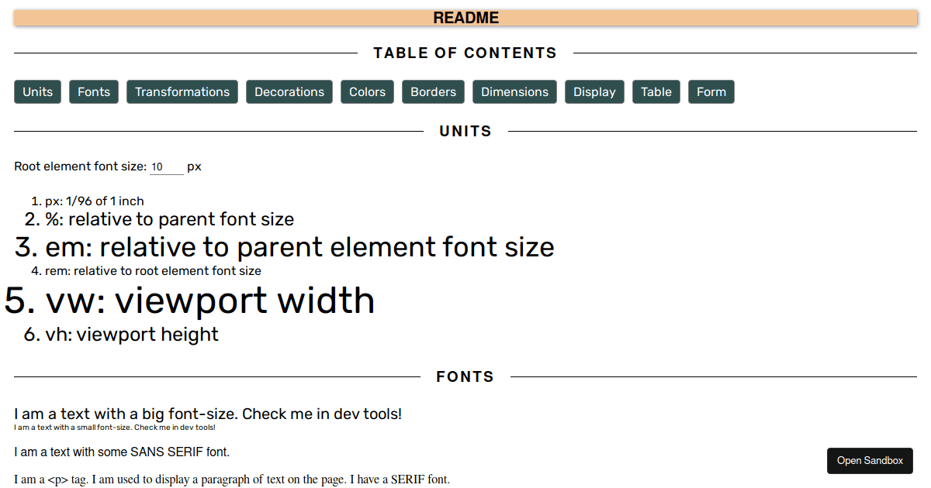Focus the root element font size input

[166, 167]
